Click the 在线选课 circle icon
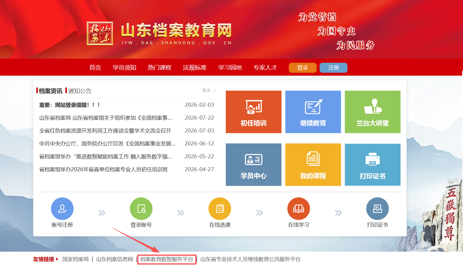Screen dimensions: 463x266 point(220,209)
